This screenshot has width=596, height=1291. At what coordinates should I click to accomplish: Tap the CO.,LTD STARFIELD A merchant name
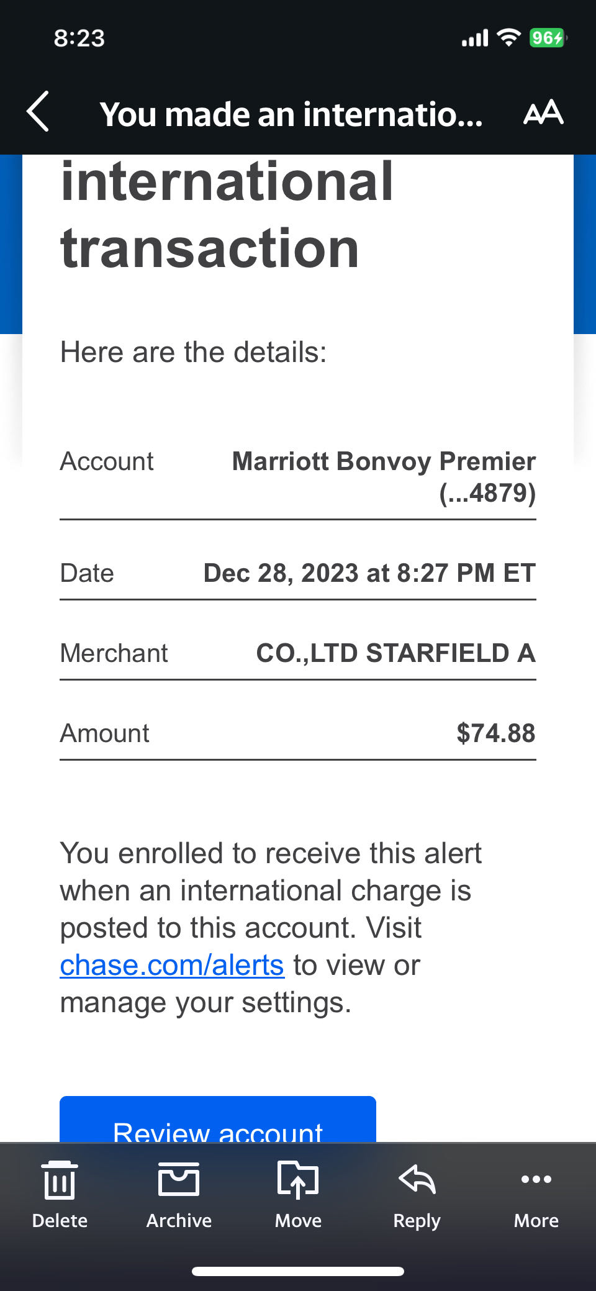pos(395,653)
